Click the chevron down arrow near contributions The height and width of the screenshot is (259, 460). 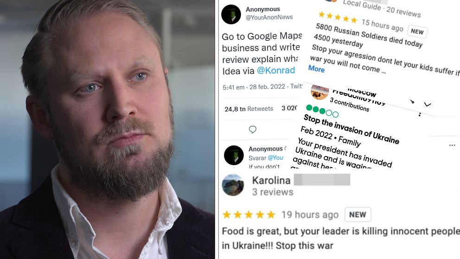click(428, 104)
